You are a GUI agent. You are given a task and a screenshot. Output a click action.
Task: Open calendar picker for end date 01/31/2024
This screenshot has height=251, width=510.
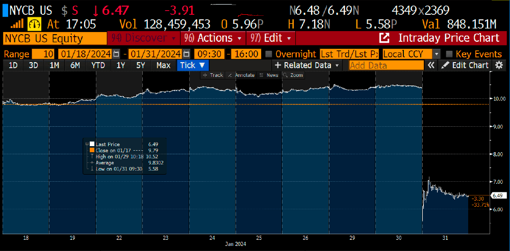pyautogui.click(x=186, y=54)
